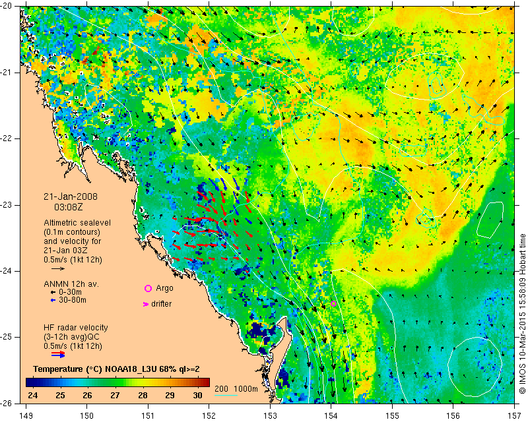The image size is (528, 422).
Task: Click the latitude axis label -23
Action: point(7,205)
